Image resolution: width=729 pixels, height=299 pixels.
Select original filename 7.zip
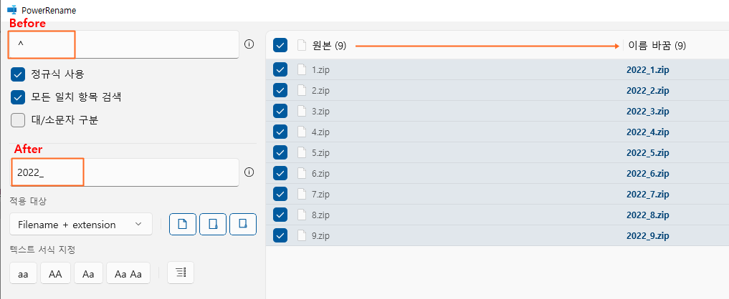(x=320, y=194)
